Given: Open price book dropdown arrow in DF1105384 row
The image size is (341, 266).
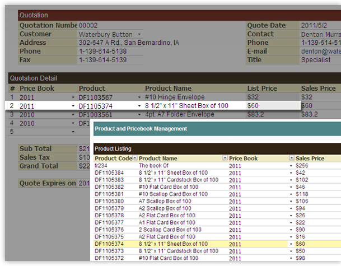Looking at the screenshot, I should click(x=291, y=173).
